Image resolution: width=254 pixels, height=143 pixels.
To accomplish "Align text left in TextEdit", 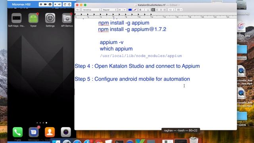I will [153, 10].
